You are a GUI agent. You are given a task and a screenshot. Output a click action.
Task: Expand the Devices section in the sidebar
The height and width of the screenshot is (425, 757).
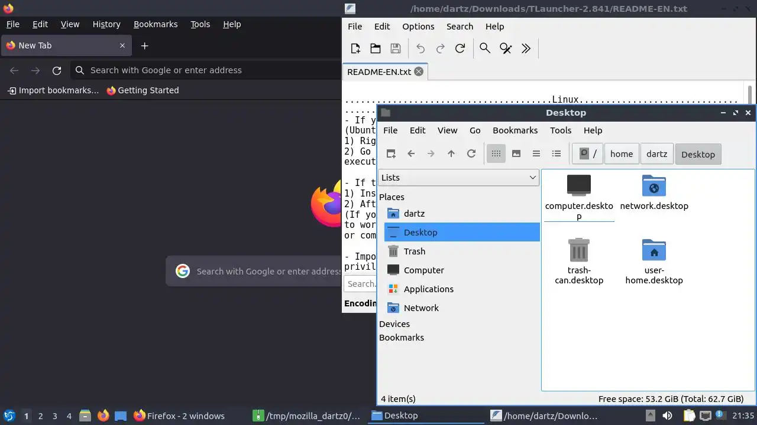coord(394,324)
